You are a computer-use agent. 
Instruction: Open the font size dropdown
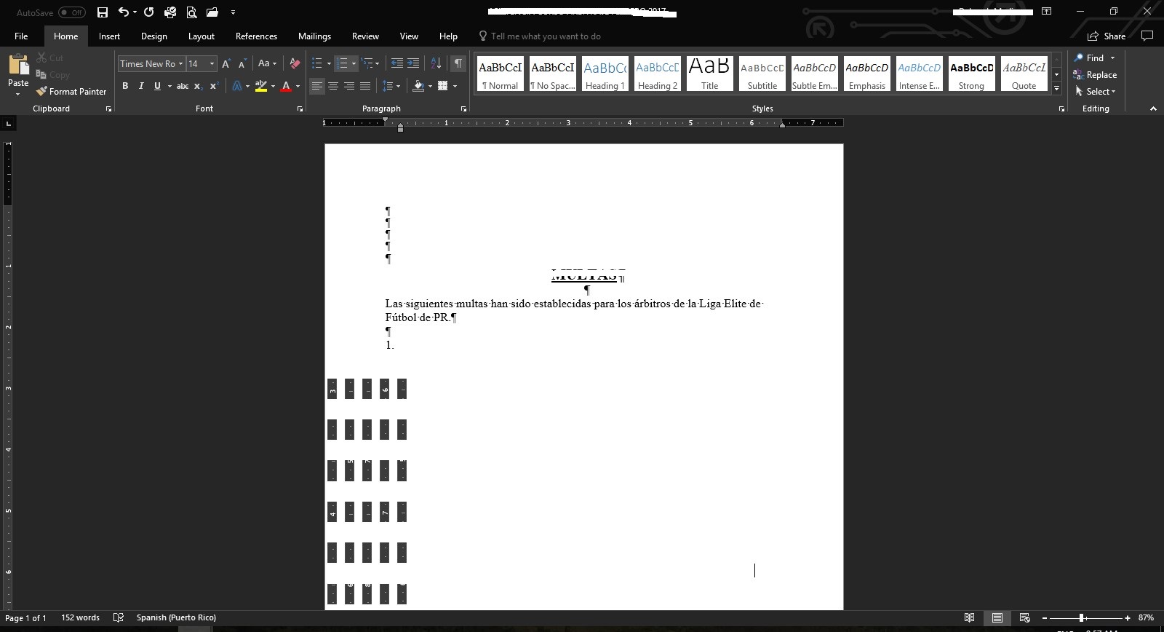(x=212, y=64)
